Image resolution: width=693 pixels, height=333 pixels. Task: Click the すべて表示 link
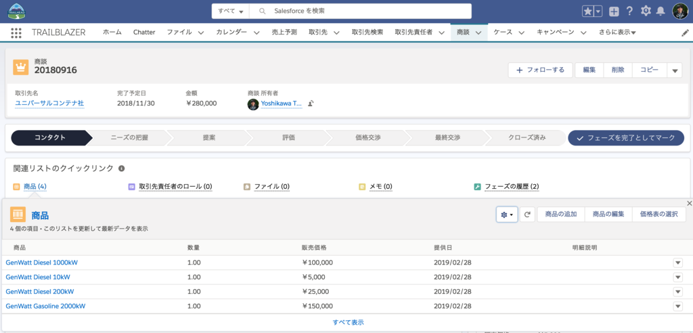click(x=349, y=322)
